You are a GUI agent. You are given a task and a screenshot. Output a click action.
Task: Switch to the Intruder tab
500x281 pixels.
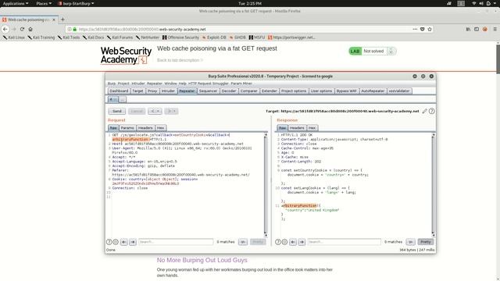point(168,91)
